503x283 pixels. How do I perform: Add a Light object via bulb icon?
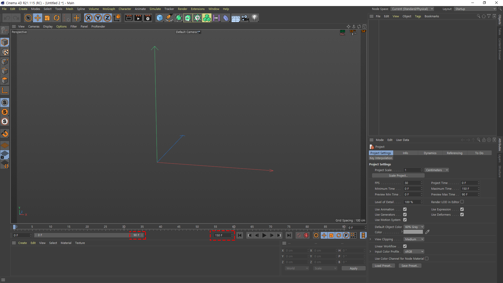click(x=254, y=18)
